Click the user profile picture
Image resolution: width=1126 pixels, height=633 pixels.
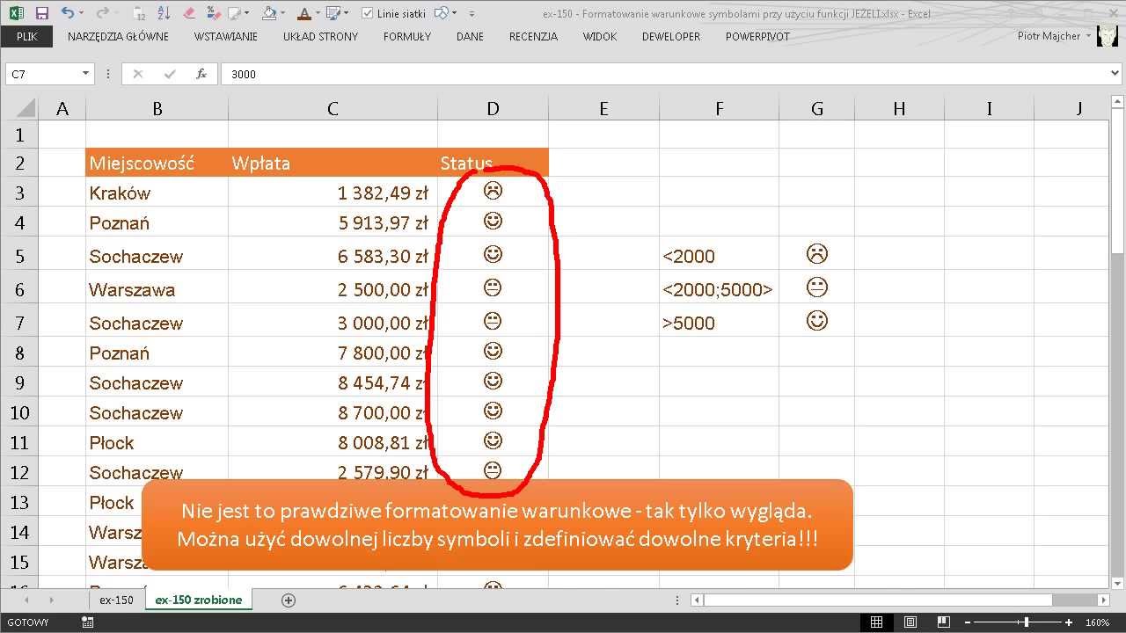1108,37
